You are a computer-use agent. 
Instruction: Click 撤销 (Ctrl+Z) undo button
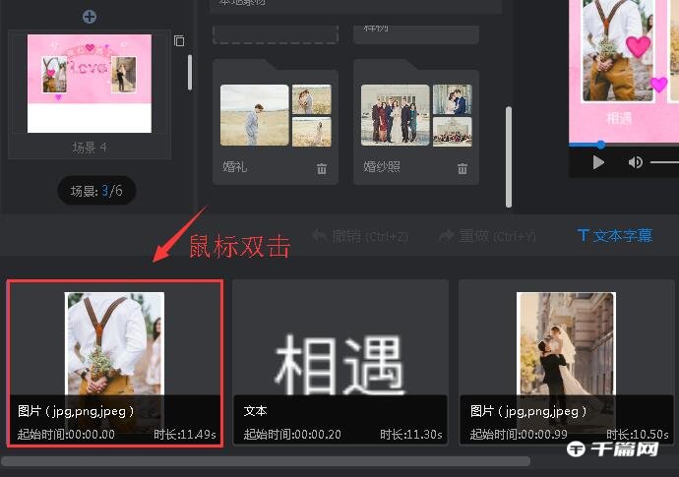click(360, 236)
